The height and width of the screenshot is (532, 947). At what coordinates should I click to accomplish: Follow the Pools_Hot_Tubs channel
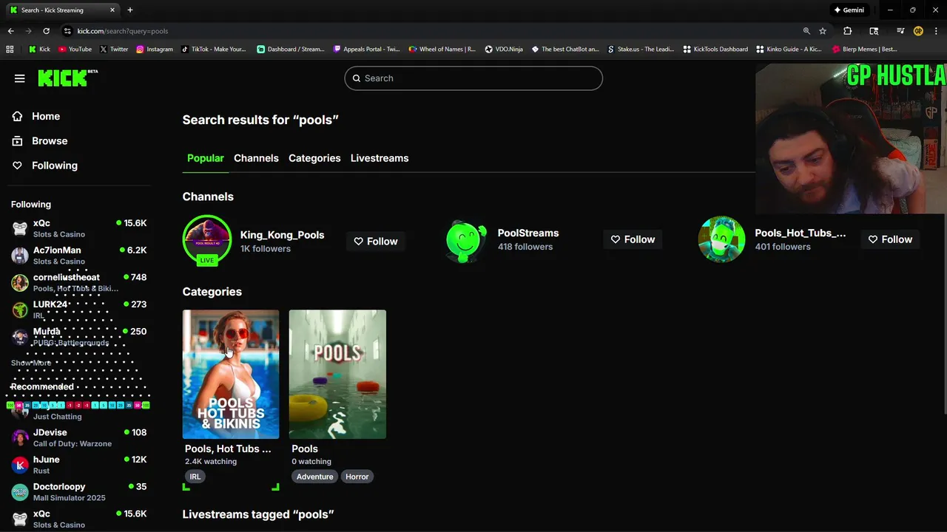pos(890,239)
